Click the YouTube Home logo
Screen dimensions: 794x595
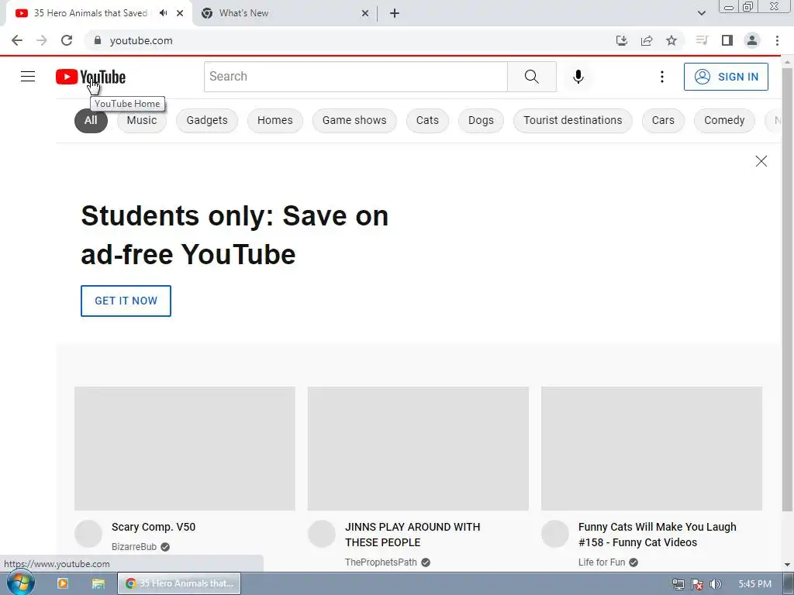(x=91, y=77)
